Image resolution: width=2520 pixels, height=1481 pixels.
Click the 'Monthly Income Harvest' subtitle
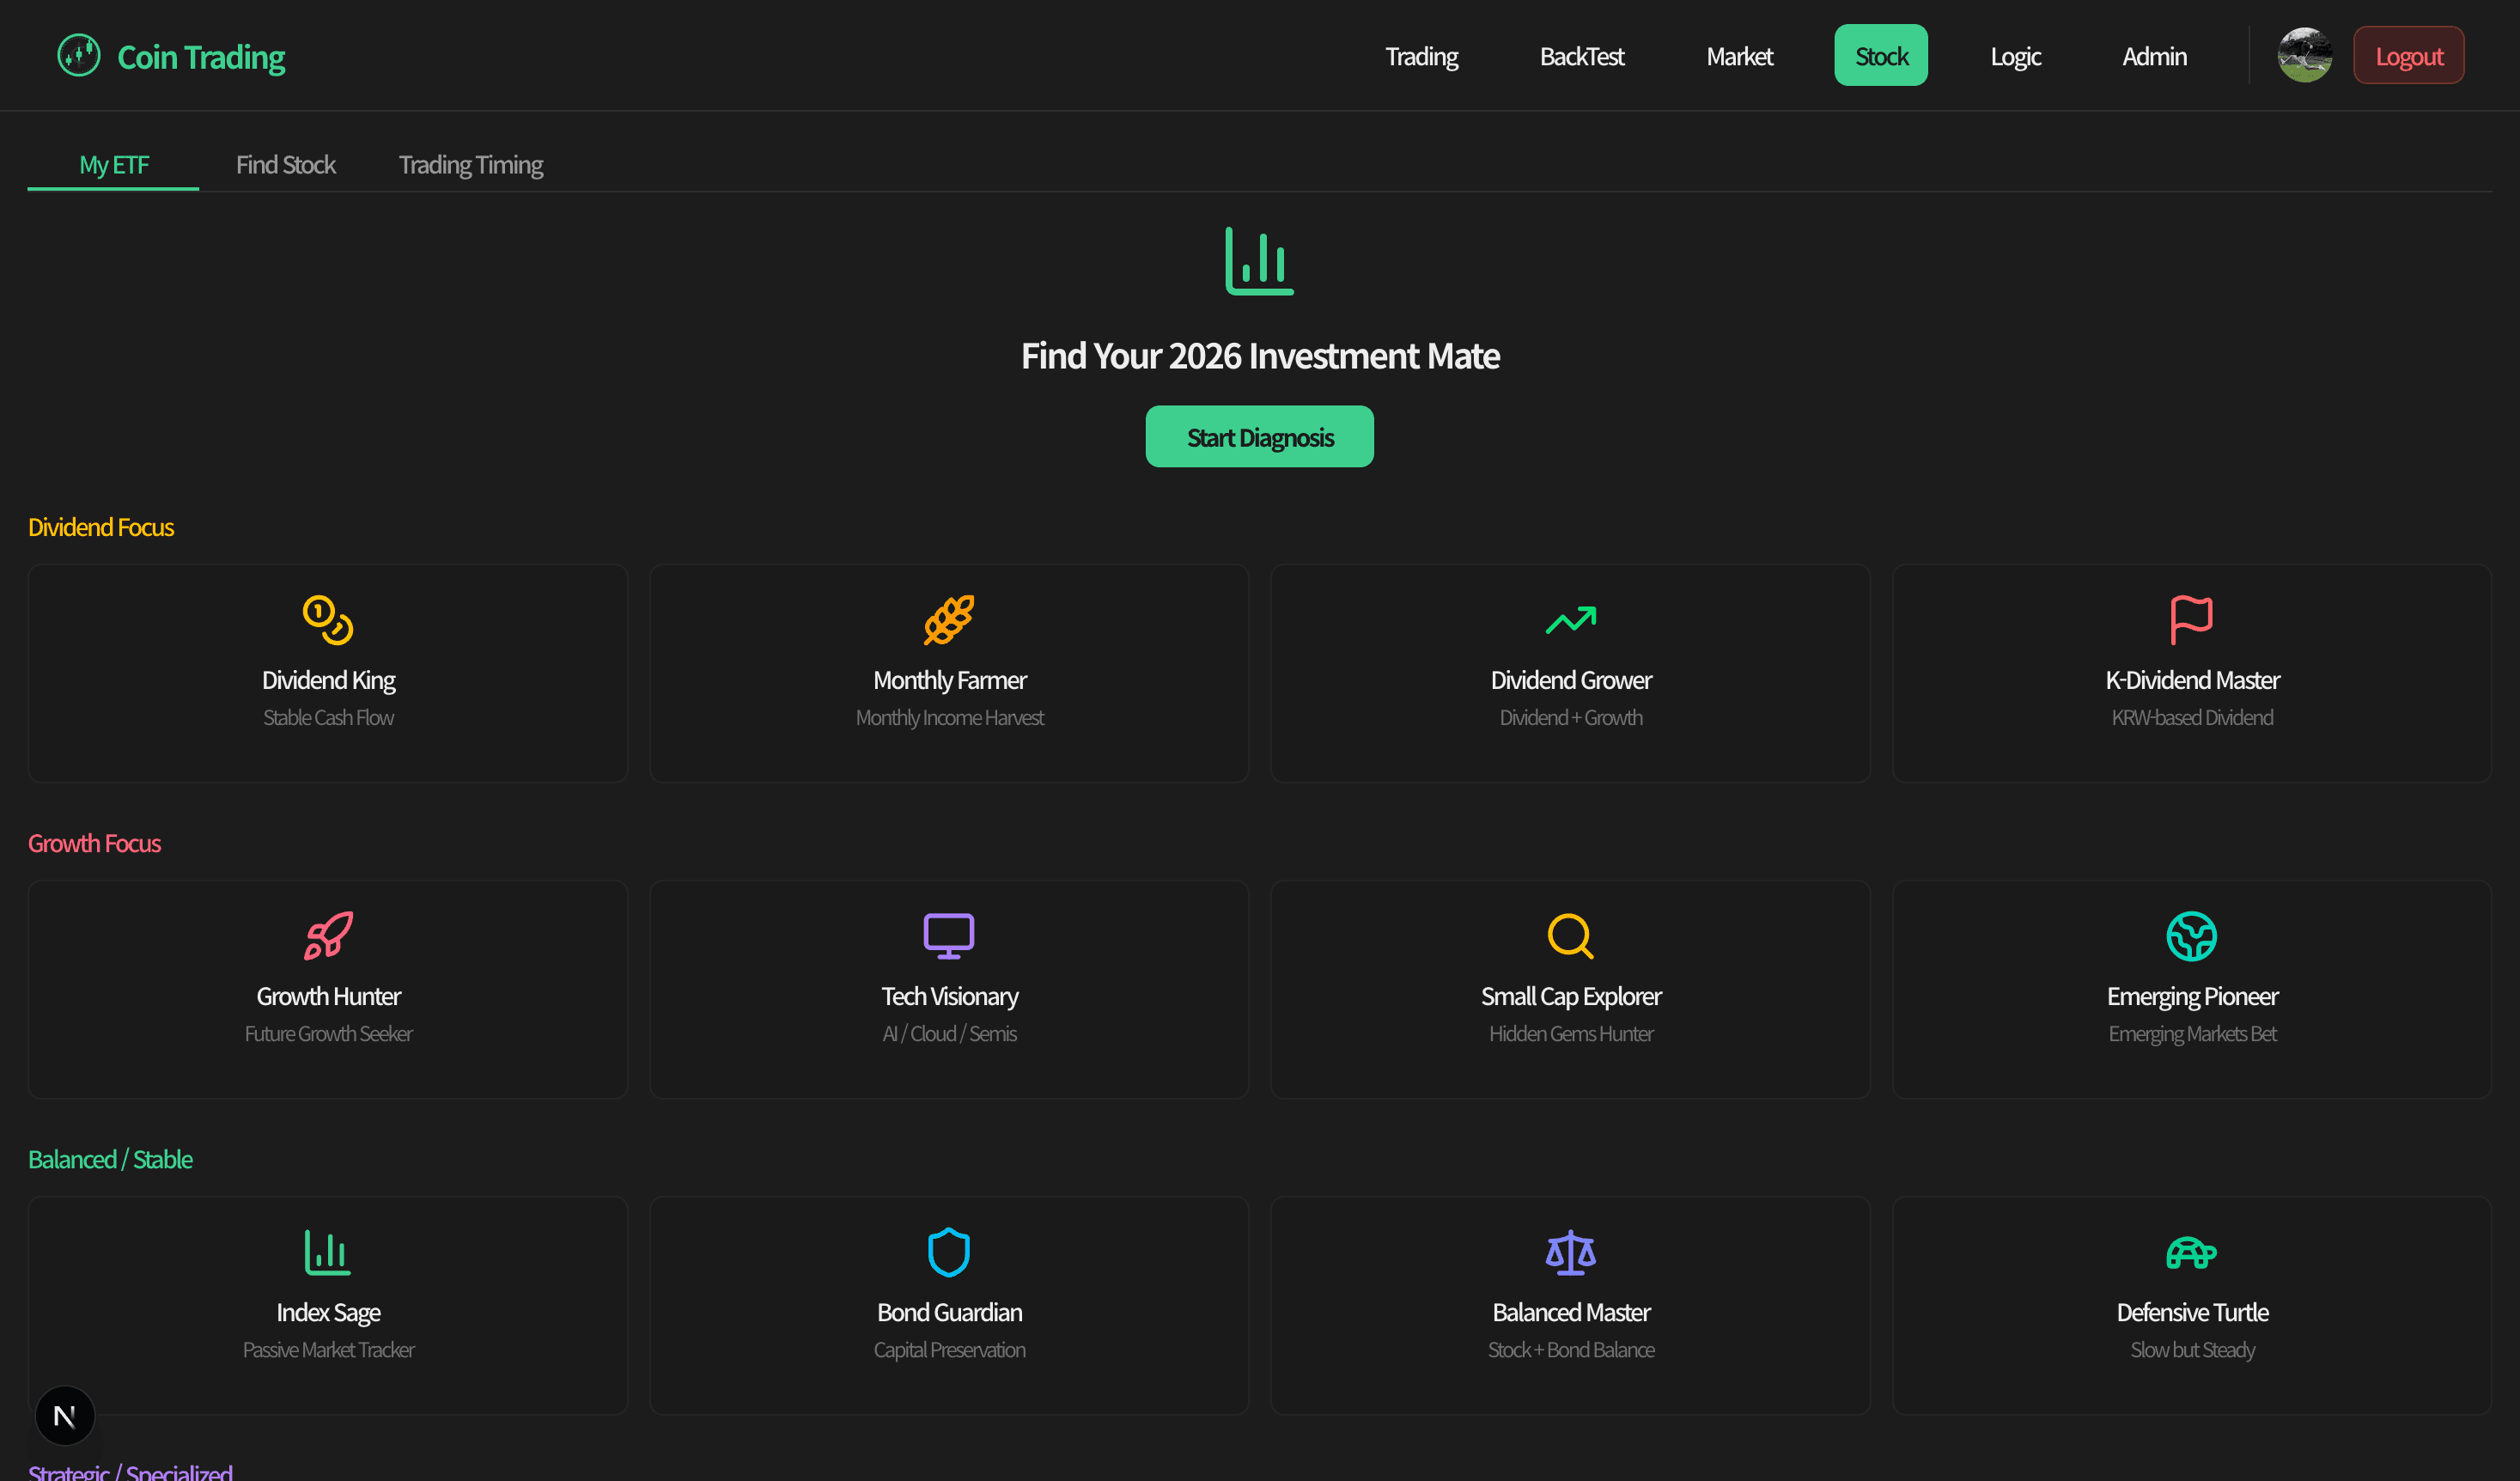(x=949, y=717)
